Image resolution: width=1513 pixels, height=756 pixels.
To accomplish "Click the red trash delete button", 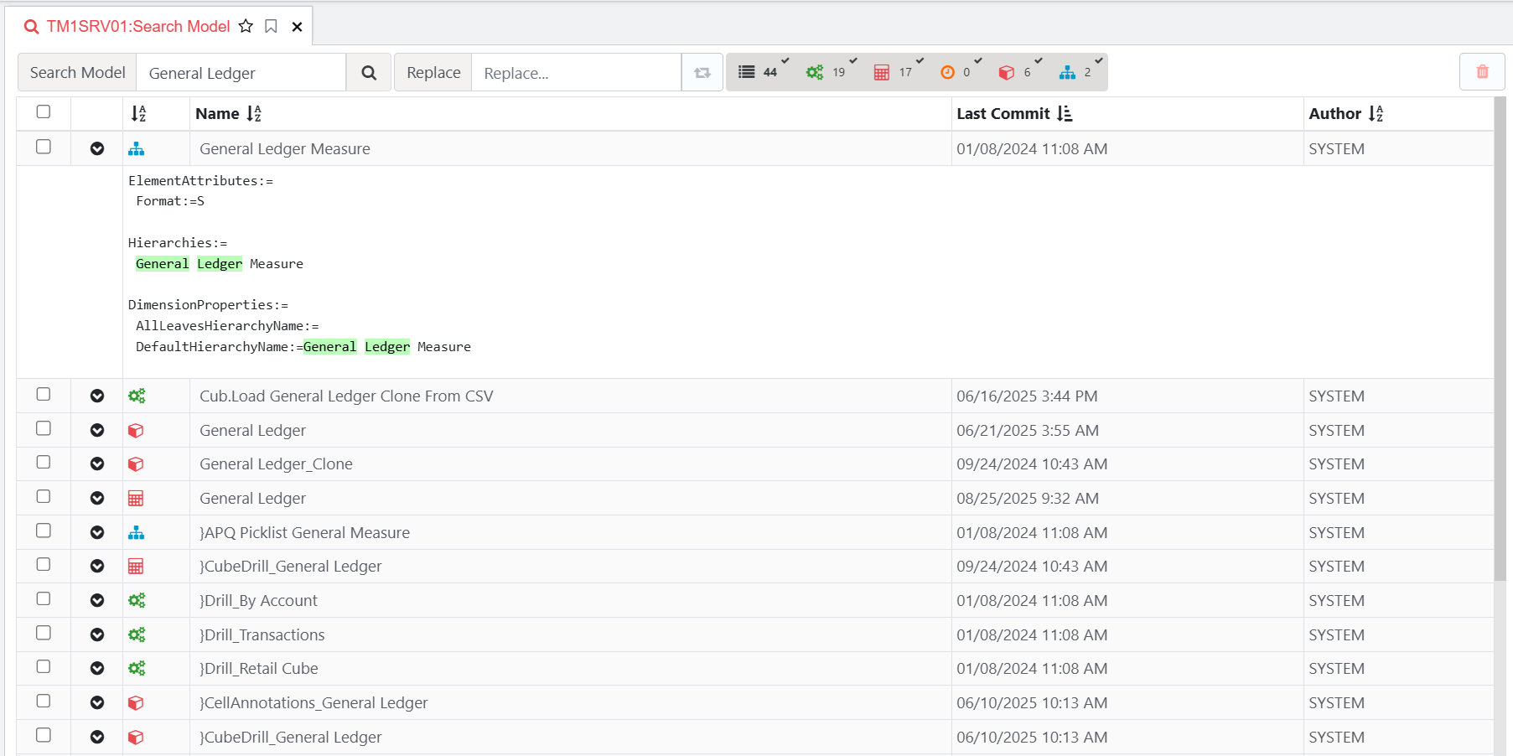I will click(x=1482, y=72).
